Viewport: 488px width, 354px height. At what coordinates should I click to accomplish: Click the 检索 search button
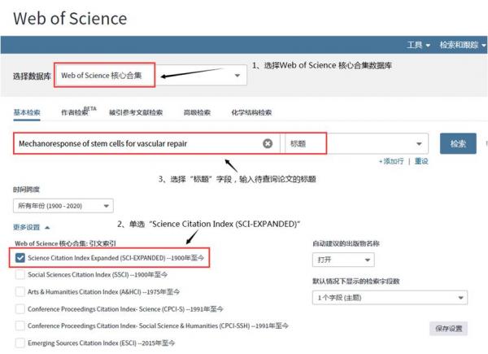(x=458, y=143)
